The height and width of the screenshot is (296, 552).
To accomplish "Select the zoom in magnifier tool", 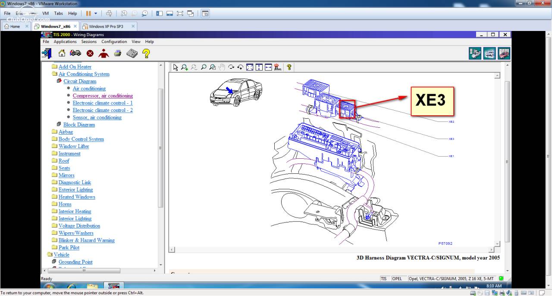I will pos(185,67).
